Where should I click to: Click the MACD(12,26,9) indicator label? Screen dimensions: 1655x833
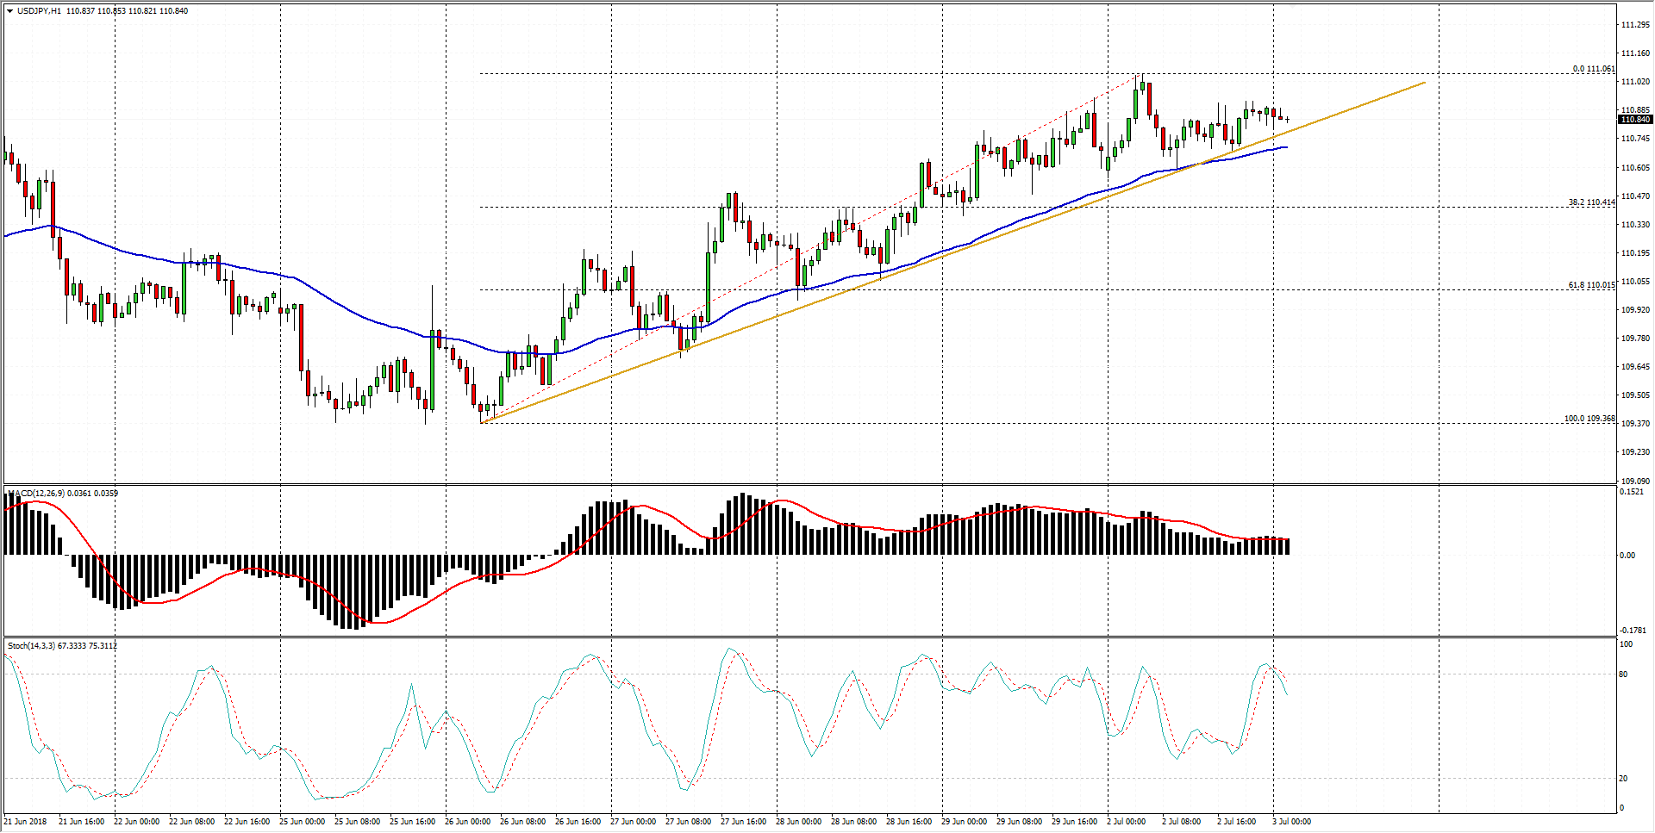pos(34,494)
